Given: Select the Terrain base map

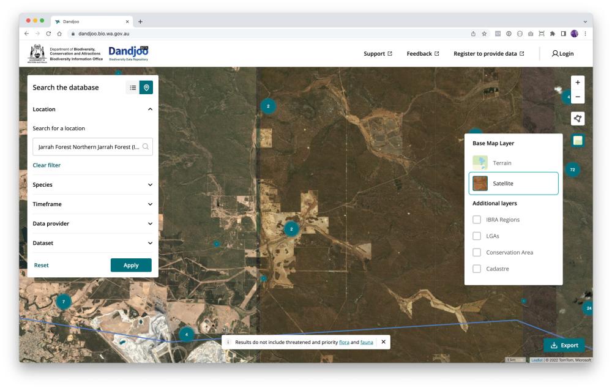Looking at the screenshot, I should pyautogui.click(x=513, y=163).
